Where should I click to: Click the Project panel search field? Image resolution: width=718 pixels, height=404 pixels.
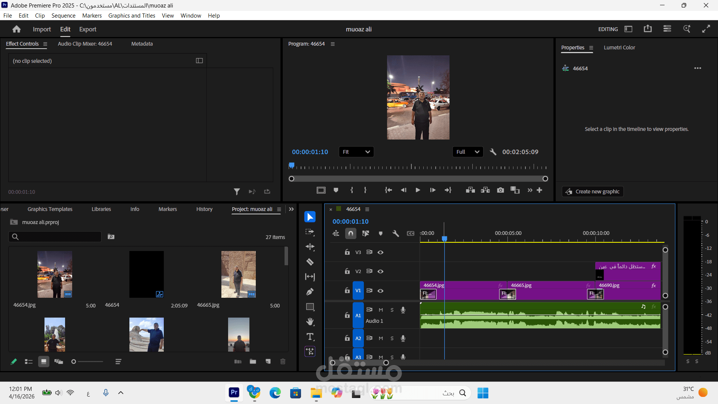pos(55,237)
